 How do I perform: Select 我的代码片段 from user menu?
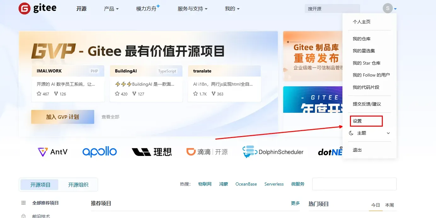click(366, 87)
